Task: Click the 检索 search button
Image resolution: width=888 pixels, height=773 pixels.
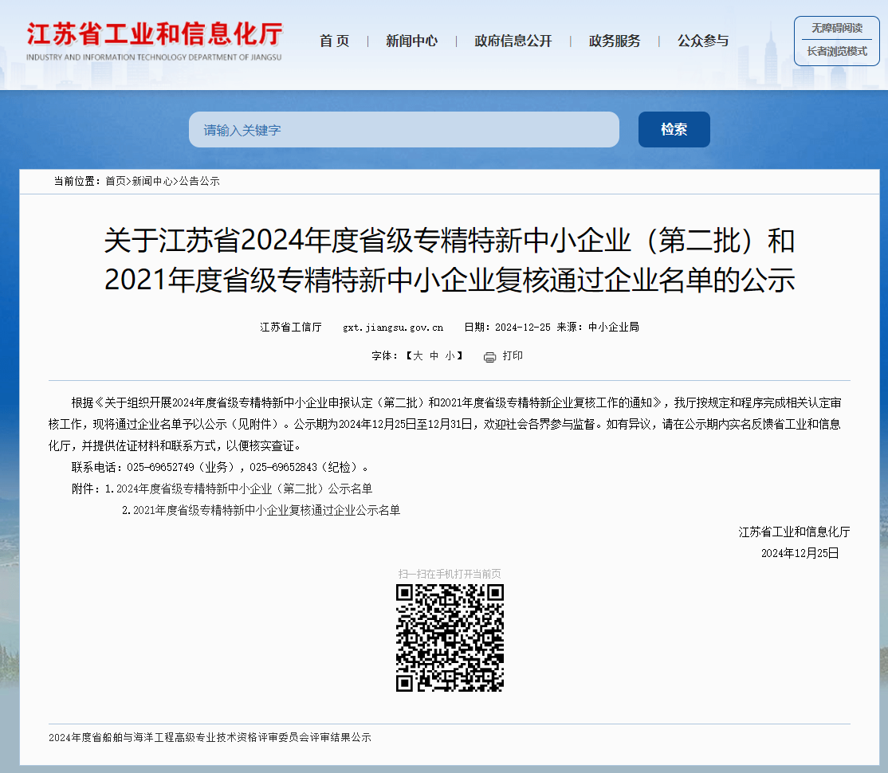Action: pos(674,128)
